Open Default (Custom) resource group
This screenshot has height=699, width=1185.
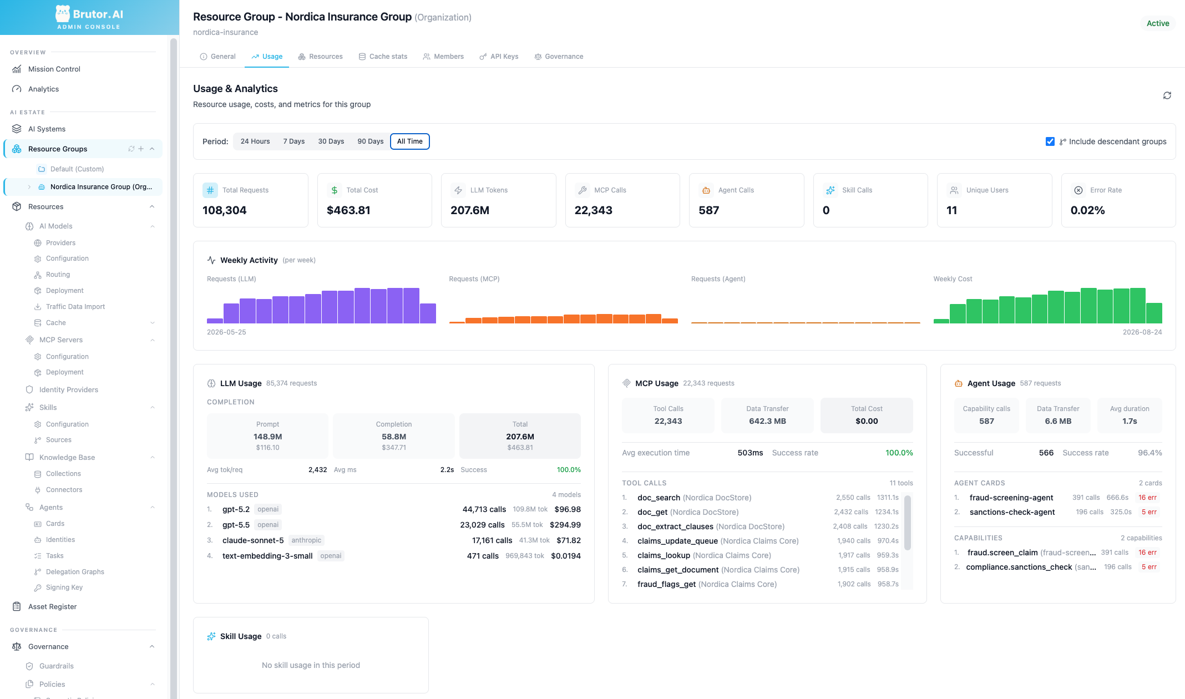coord(77,169)
